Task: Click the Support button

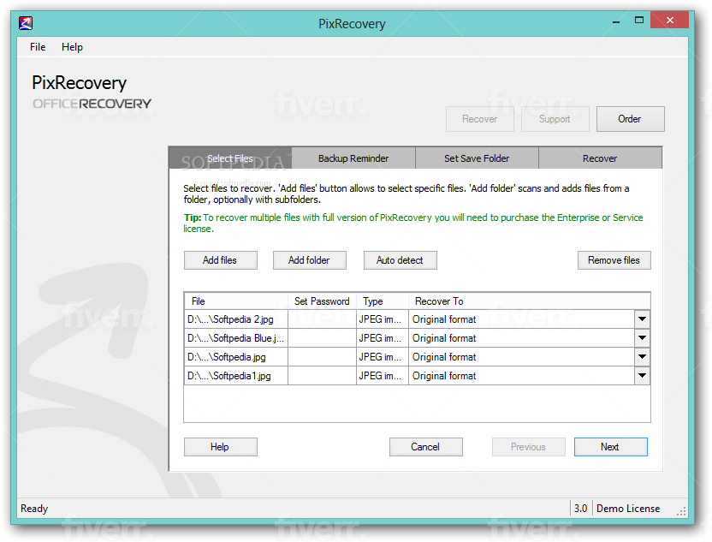Action: [555, 119]
